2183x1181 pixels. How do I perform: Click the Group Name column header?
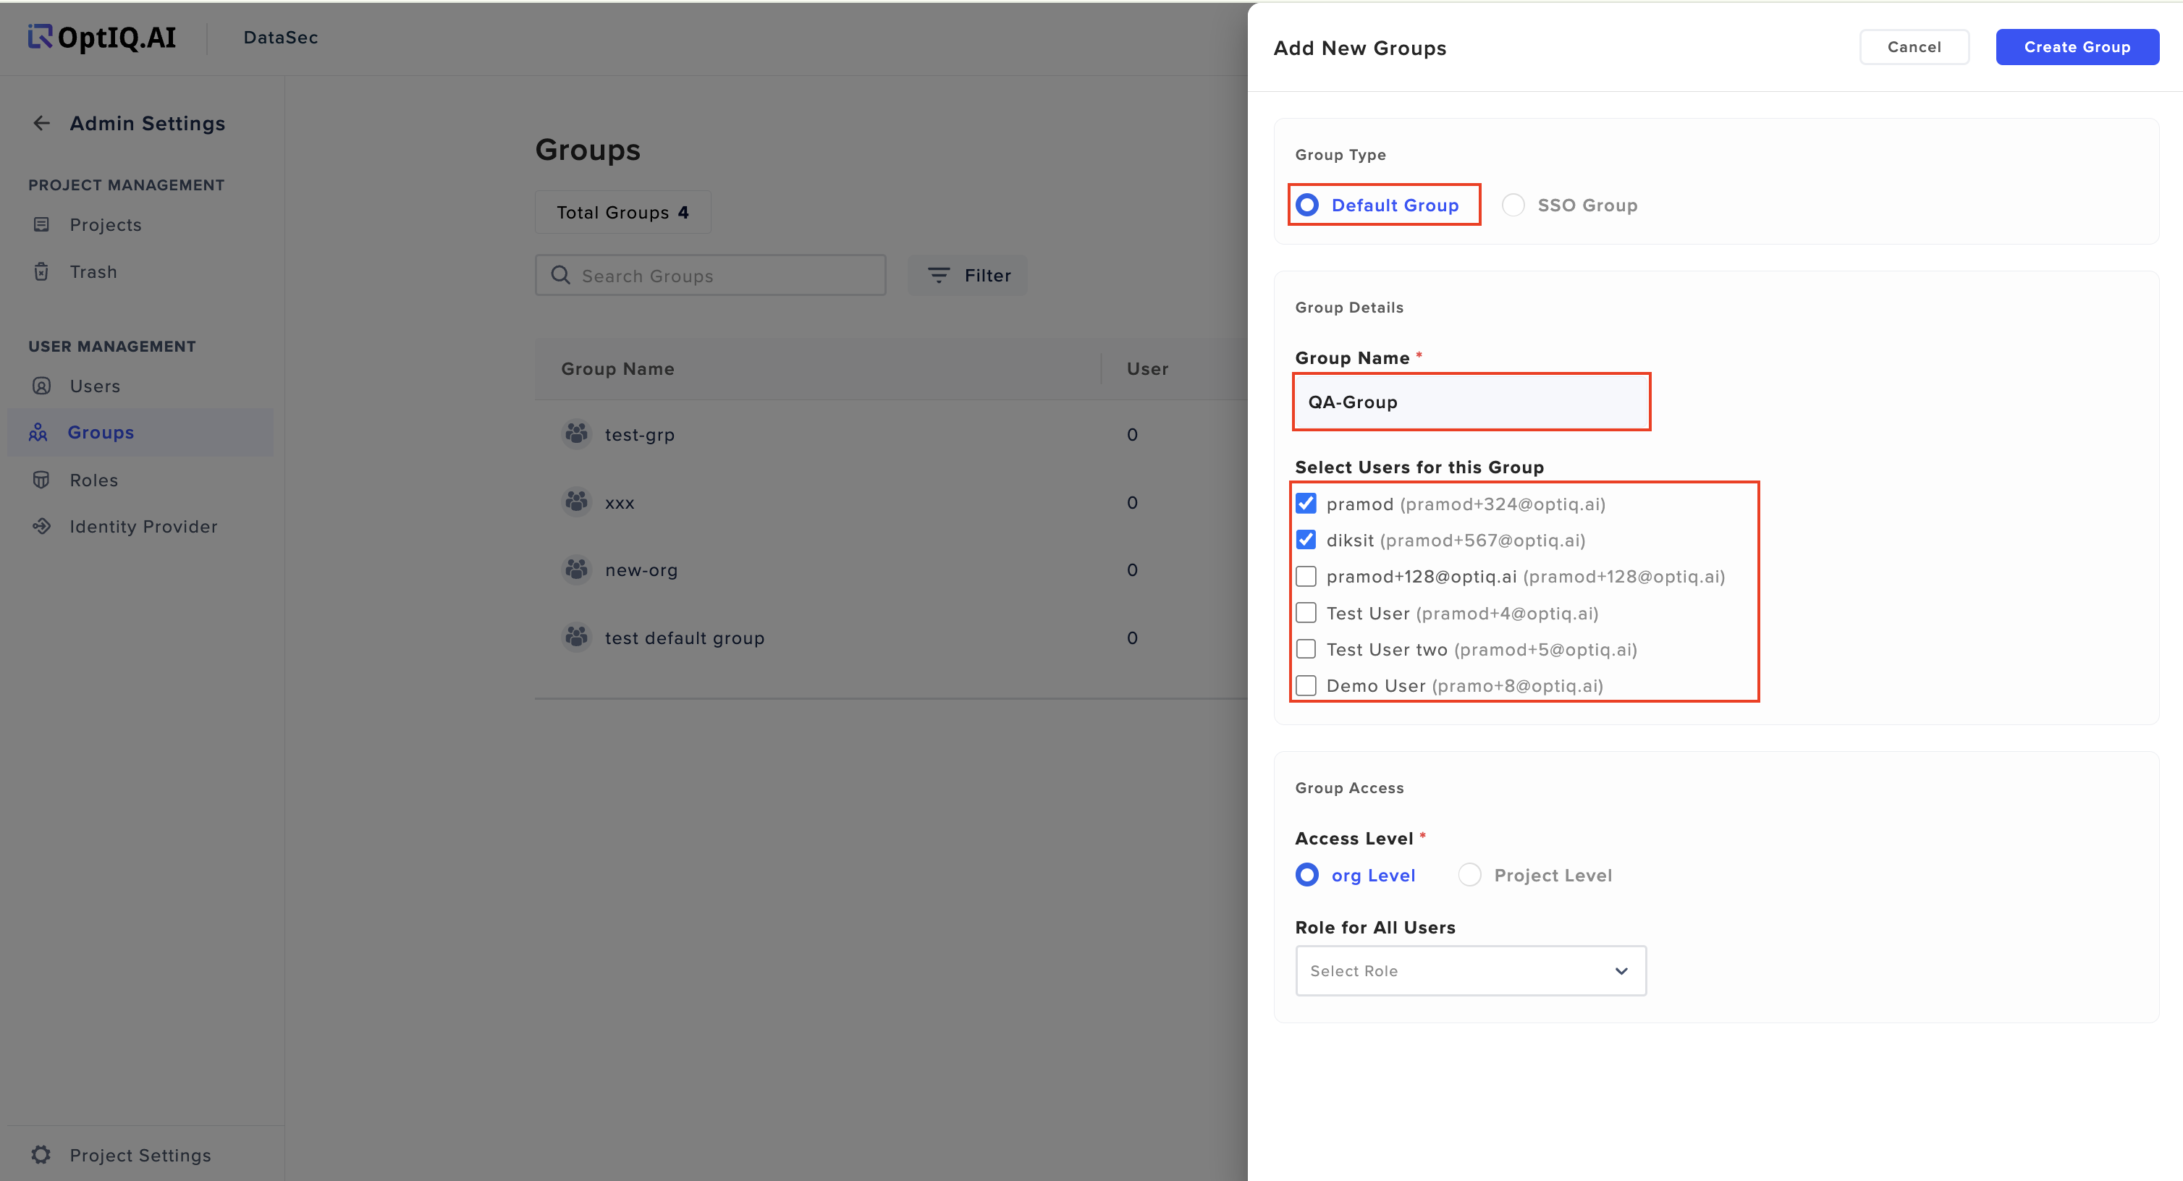pyautogui.click(x=618, y=368)
